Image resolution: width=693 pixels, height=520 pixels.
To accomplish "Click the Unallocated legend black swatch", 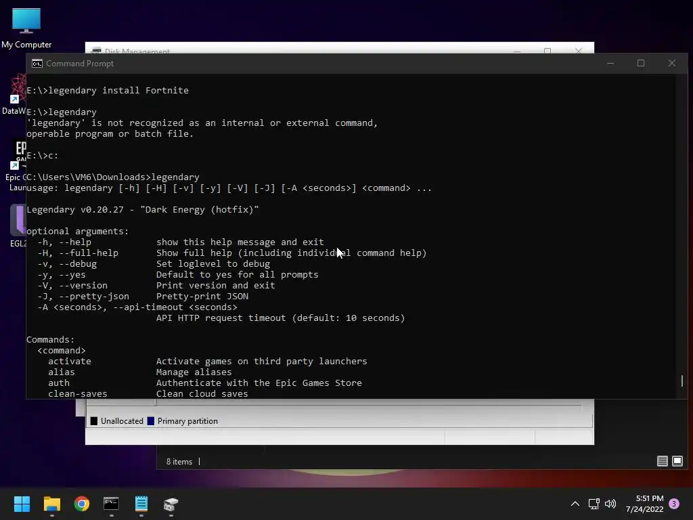I will click(93, 421).
